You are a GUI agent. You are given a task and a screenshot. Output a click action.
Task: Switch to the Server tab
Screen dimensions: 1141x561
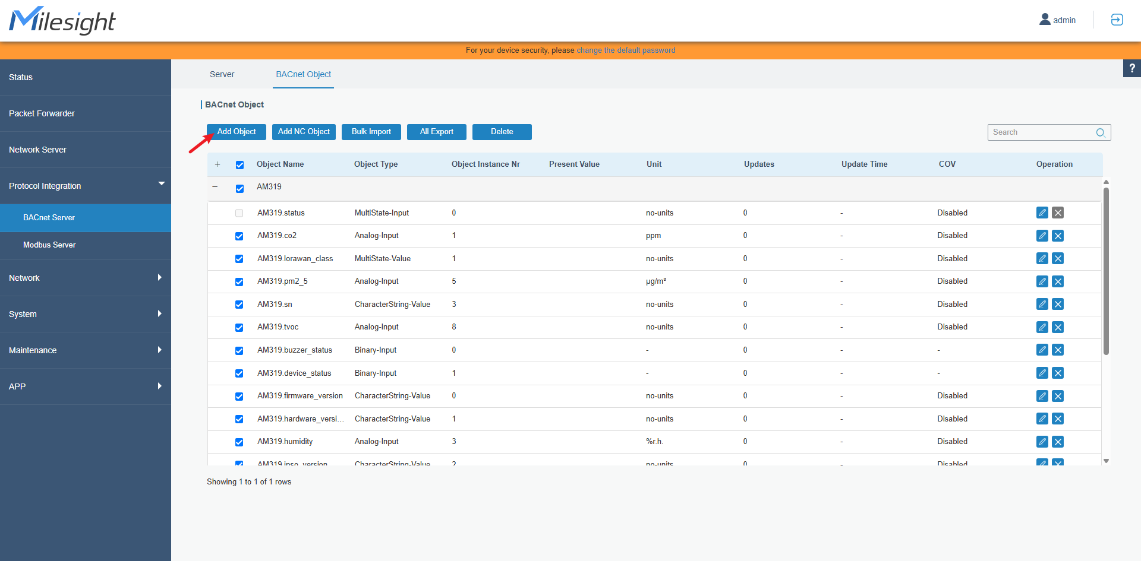[x=222, y=74]
